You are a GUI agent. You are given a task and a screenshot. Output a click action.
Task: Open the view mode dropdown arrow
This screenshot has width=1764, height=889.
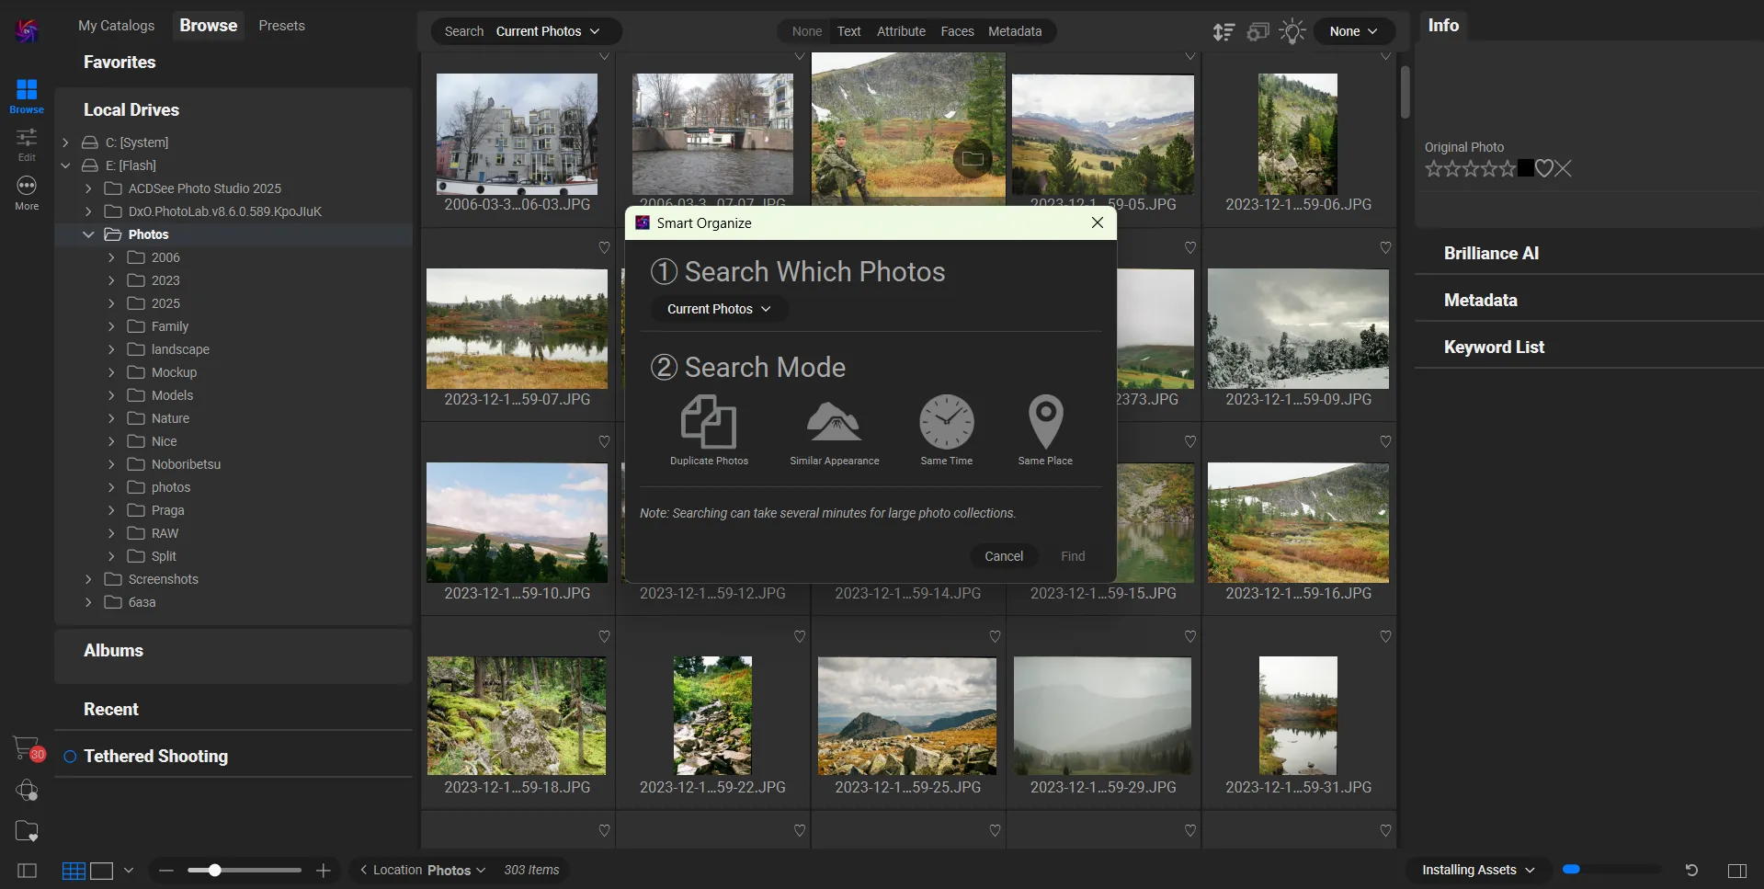[x=129, y=870]
